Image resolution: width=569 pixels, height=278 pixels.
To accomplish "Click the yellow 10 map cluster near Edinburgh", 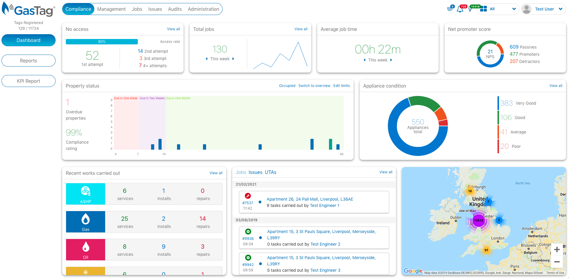I will (x=470, y=191).
